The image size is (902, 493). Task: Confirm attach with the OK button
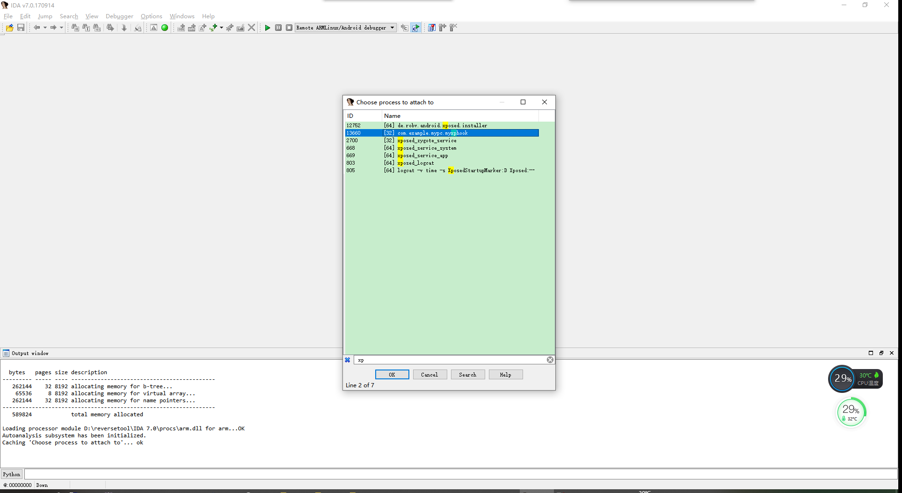click(x=392, y=375)
